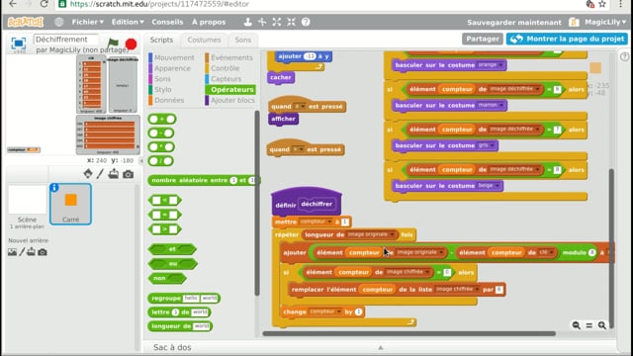Select the Carré sprite thumbnail
The height and width of the screenshot is (356, 633).
coord(70,204)
